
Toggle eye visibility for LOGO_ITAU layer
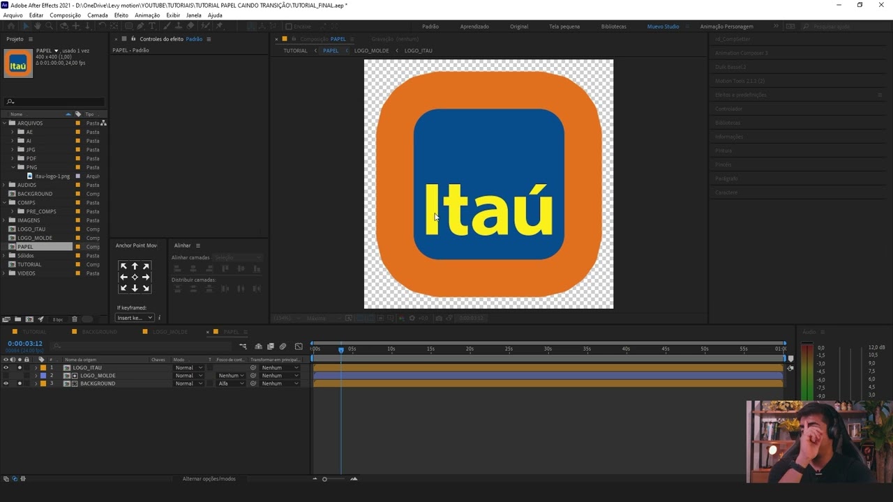[x=6, y=367]
